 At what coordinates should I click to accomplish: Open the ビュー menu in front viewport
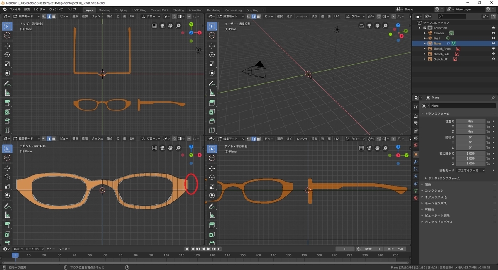point(64,138)
